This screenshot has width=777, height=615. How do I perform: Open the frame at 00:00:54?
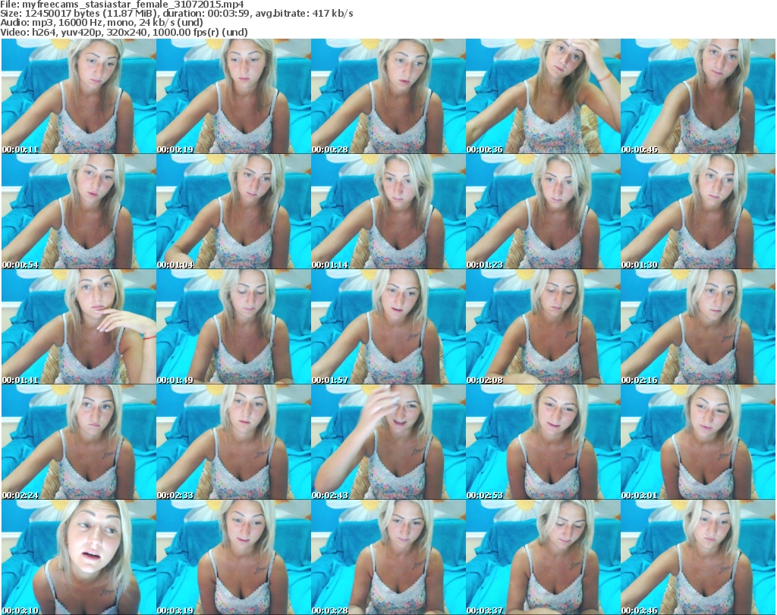(x=79, y=212)
